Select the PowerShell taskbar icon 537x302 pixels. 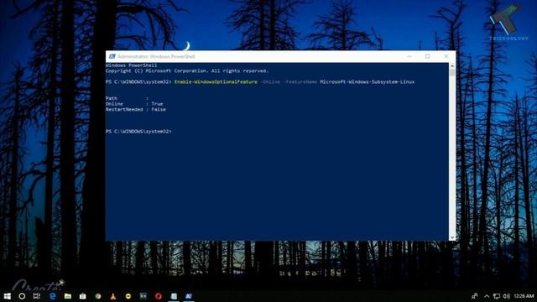click(189, 296)
